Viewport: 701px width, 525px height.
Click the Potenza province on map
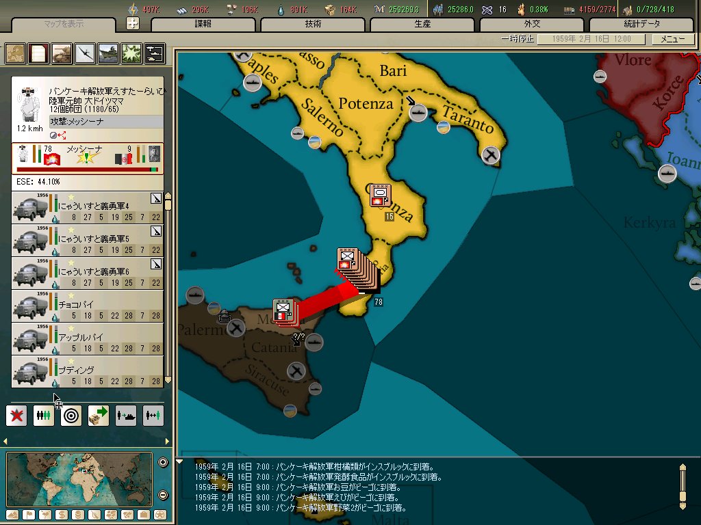[x=366, y=104]
